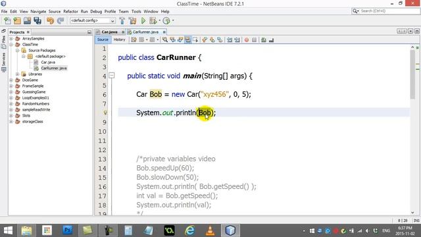Image resolution: width=421 pixels, height=237 pixels.
Task: Click the Shift Line Left icon
Action: [x=230, y=40]
